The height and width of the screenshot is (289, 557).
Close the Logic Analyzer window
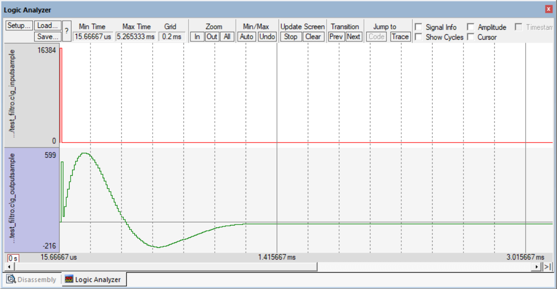point(549,9)
